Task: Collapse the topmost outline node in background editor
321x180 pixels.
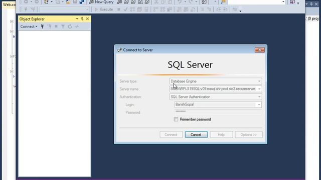Action: (12, 21)
